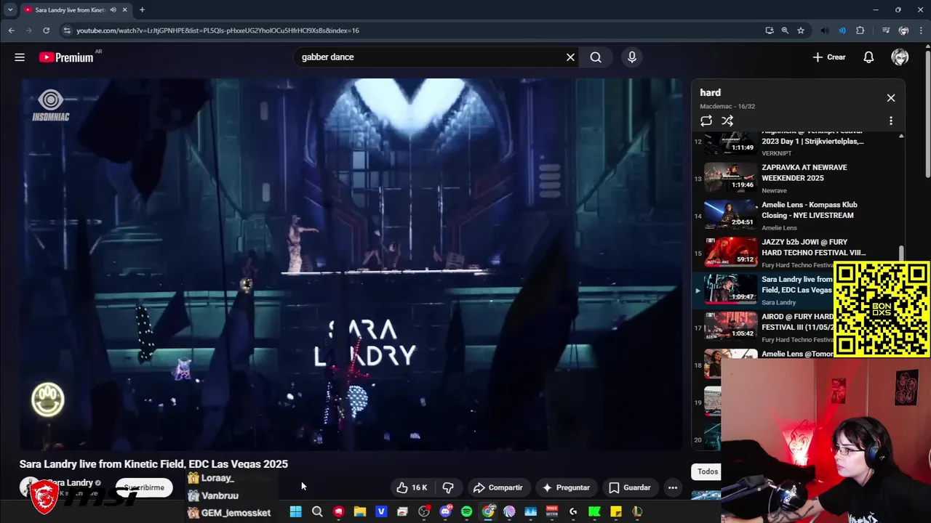Dislike the Sara Landry video
Viewport: 931px width, 523px height.
pos(448,487)
